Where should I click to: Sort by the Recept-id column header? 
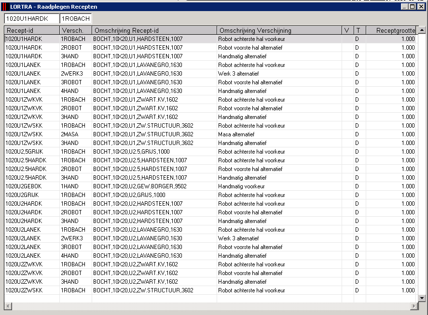[x=32, y=30]
